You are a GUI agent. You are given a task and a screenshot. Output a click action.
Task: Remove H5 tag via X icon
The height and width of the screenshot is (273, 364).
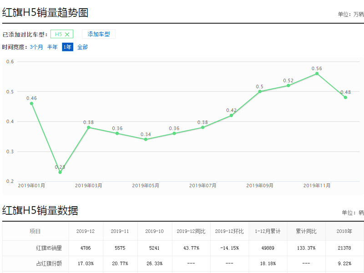click(67, 34)
